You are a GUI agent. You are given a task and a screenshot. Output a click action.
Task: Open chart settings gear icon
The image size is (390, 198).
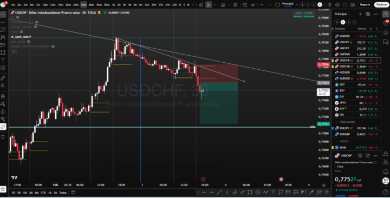[x=337, y=5]
